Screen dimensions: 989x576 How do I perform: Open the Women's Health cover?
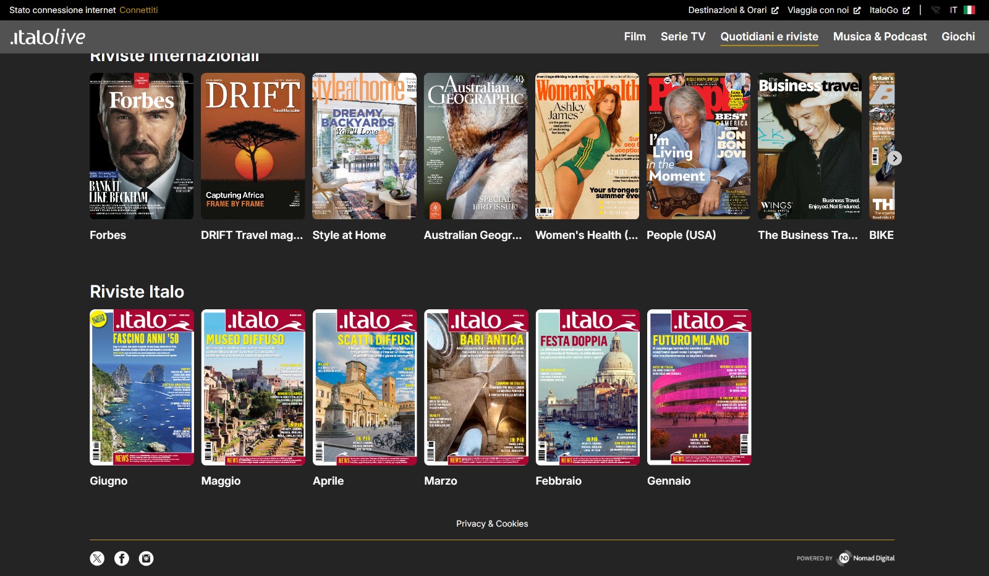pos(587,146)
